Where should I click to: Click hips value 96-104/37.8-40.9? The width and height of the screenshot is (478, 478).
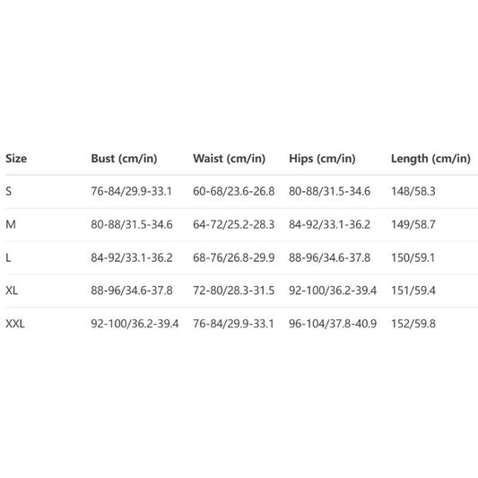(333, 324)
